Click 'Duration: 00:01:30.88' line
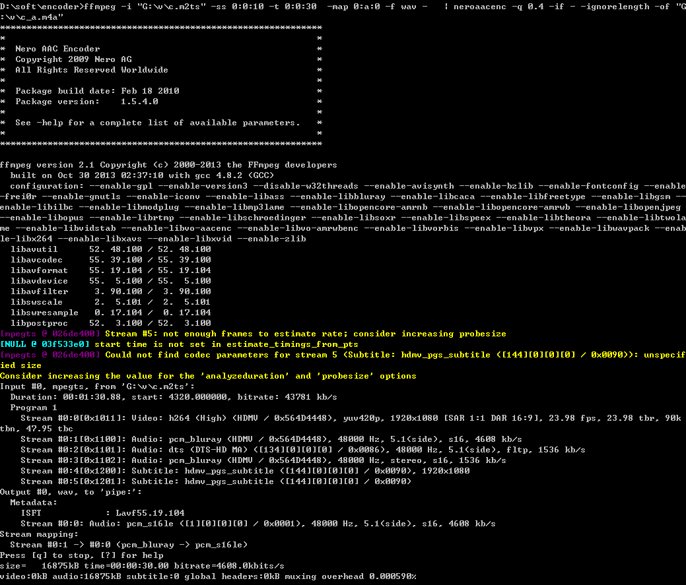Image resolution: width=686 pixels, height=585 pixels. pos(174,396)
